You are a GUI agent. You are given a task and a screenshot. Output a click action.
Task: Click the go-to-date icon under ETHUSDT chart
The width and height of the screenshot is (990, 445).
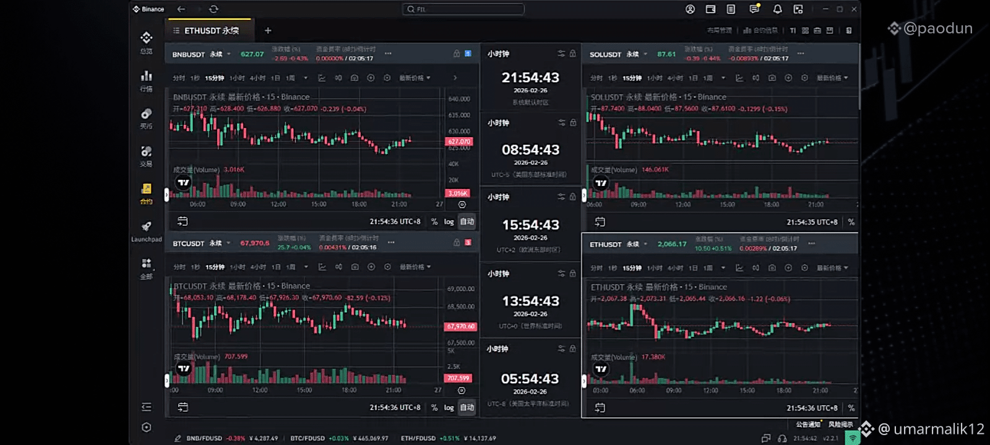pos(600,408)
